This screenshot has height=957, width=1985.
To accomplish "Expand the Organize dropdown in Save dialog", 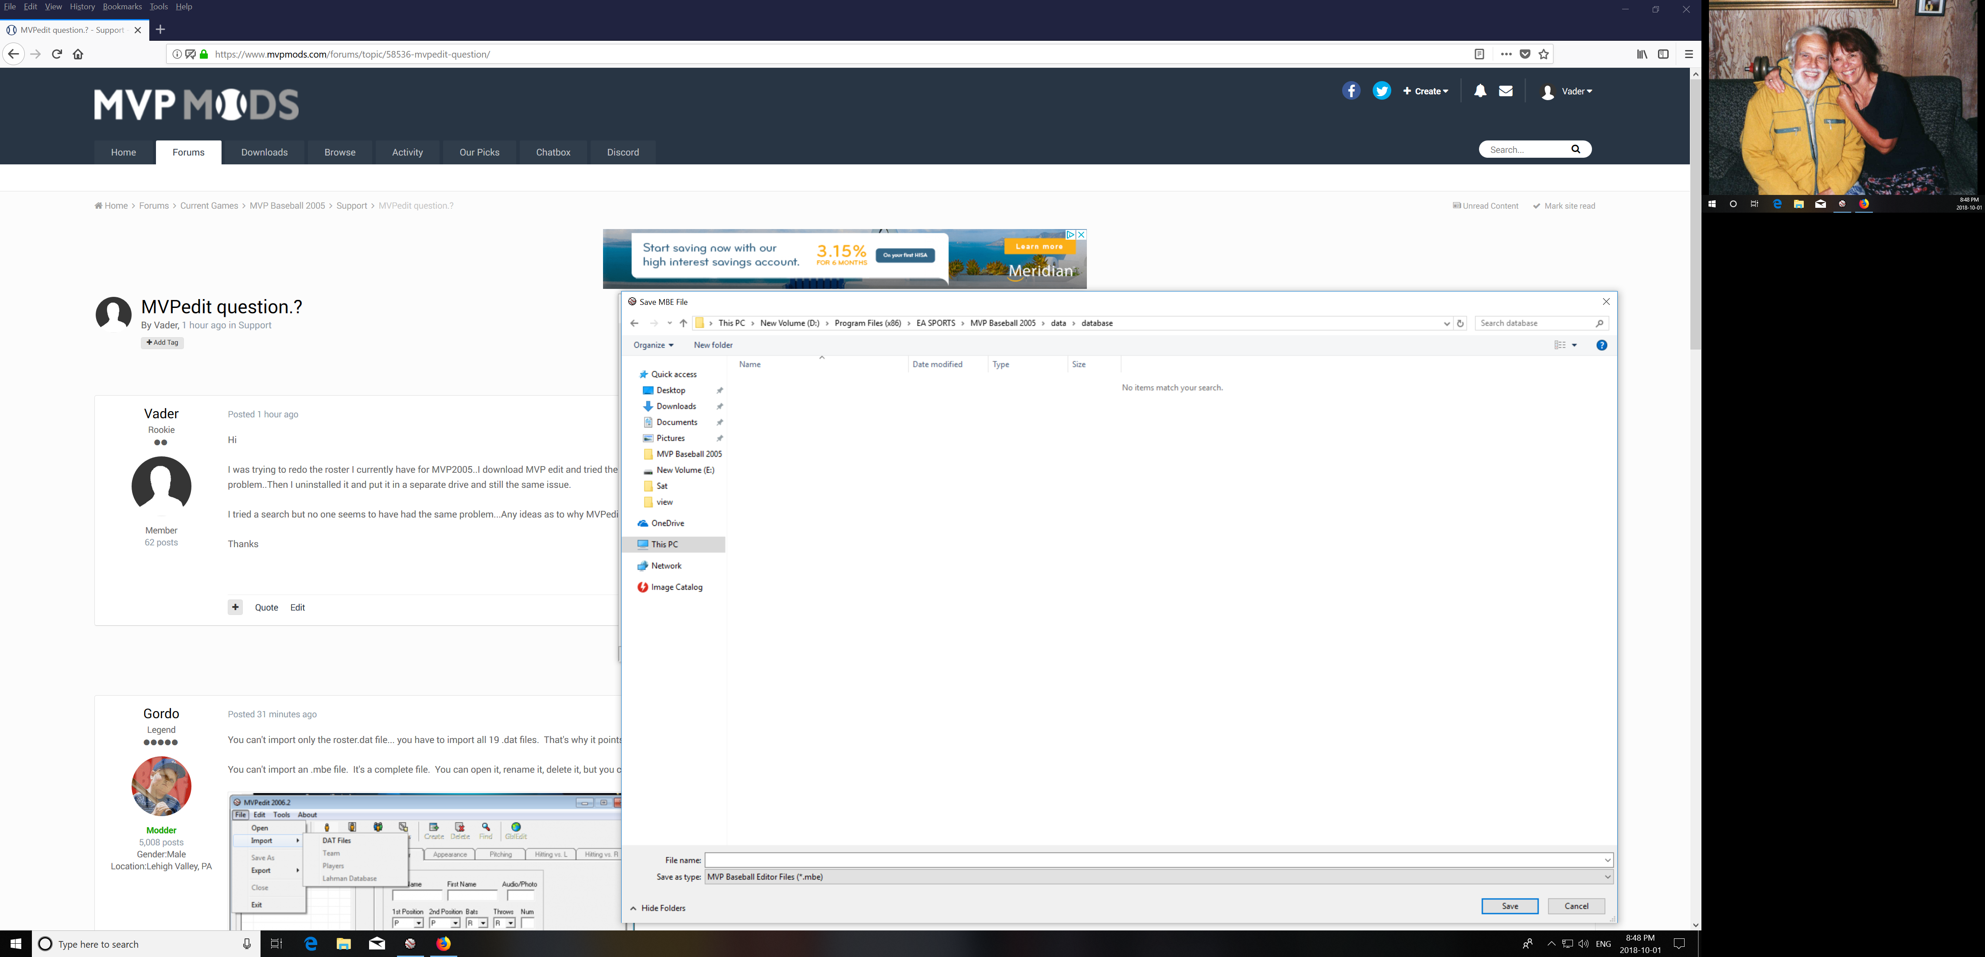I will (x=654, y=345).
